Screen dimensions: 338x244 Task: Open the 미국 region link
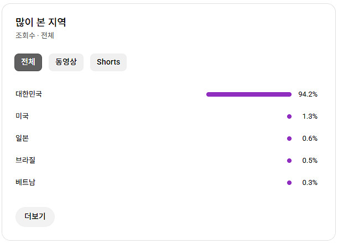(22, 116)
